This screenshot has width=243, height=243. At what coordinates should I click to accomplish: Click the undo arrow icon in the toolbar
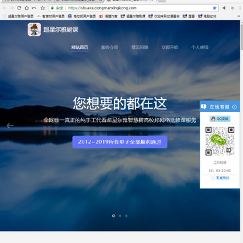[x=34, y=8]
